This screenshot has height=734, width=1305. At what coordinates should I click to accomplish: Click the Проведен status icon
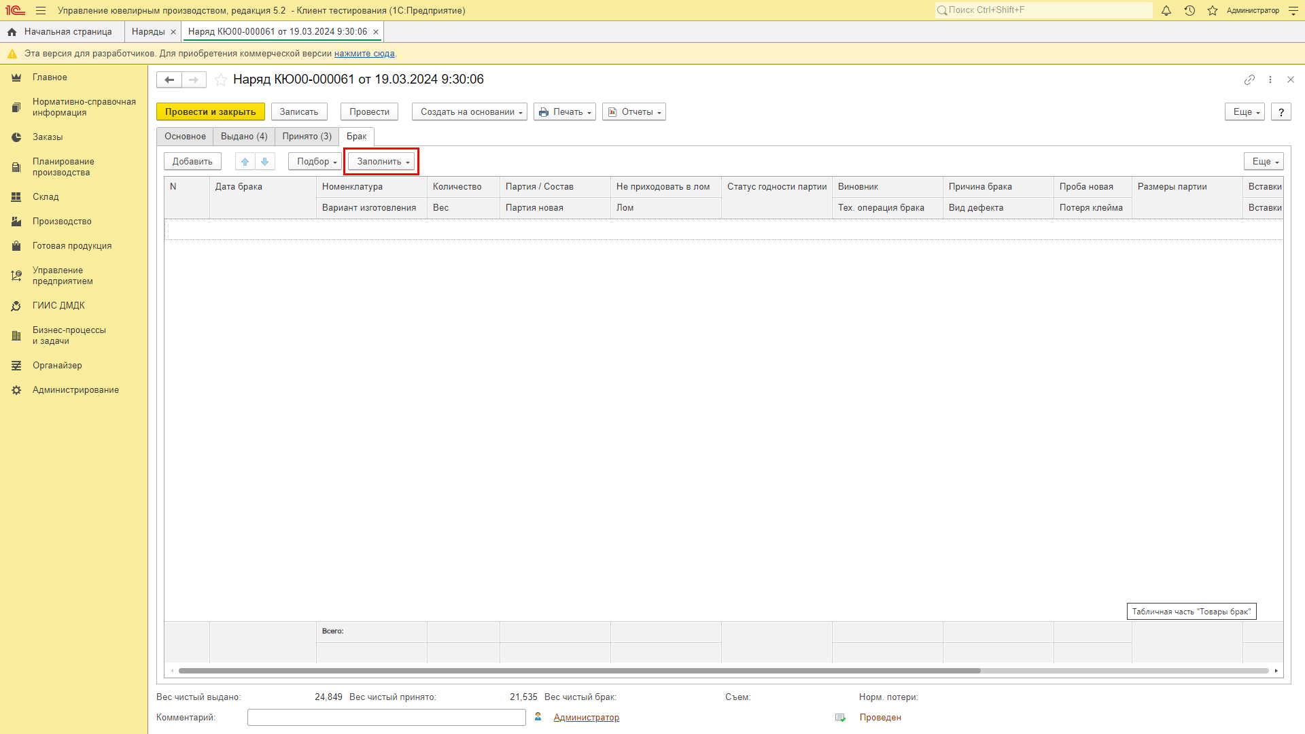click(x=841, y=718)
